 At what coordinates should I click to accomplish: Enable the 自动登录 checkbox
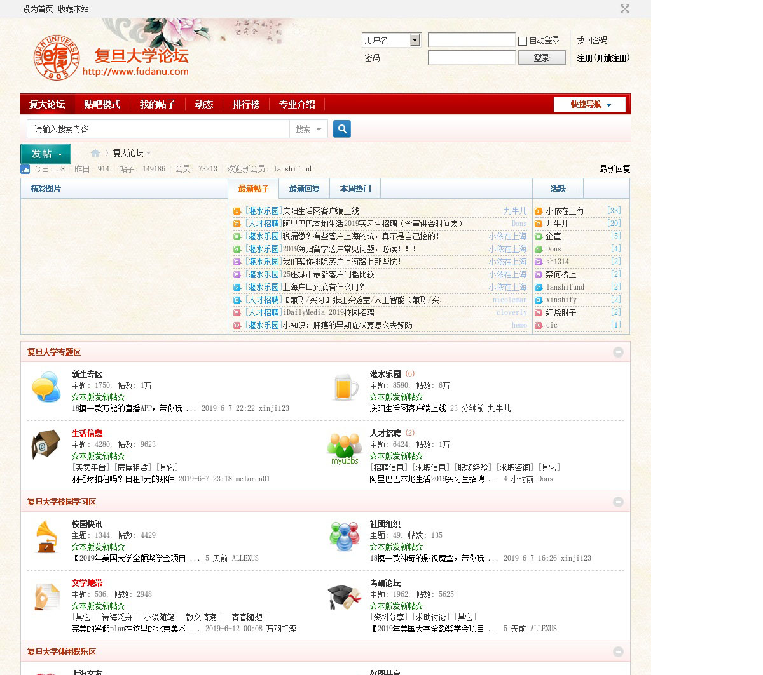click(x=523, y=41)
